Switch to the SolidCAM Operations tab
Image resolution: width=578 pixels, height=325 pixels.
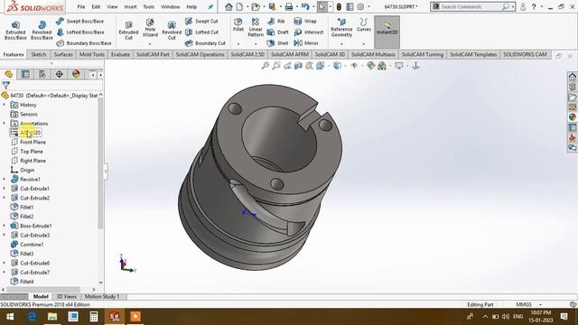click(200, 54)
